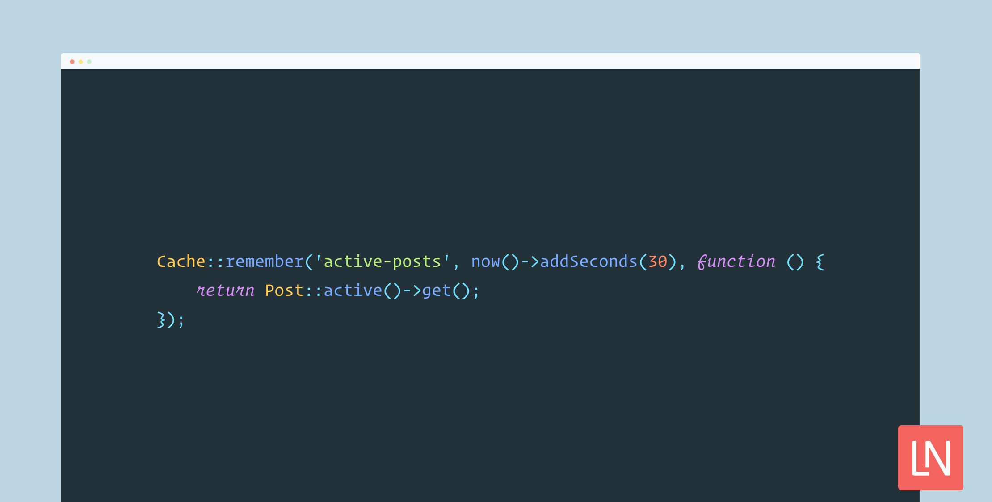Click the red close button
Image resolution: width=992 pixels, height=502 pixels.
[x=72, y=62]
